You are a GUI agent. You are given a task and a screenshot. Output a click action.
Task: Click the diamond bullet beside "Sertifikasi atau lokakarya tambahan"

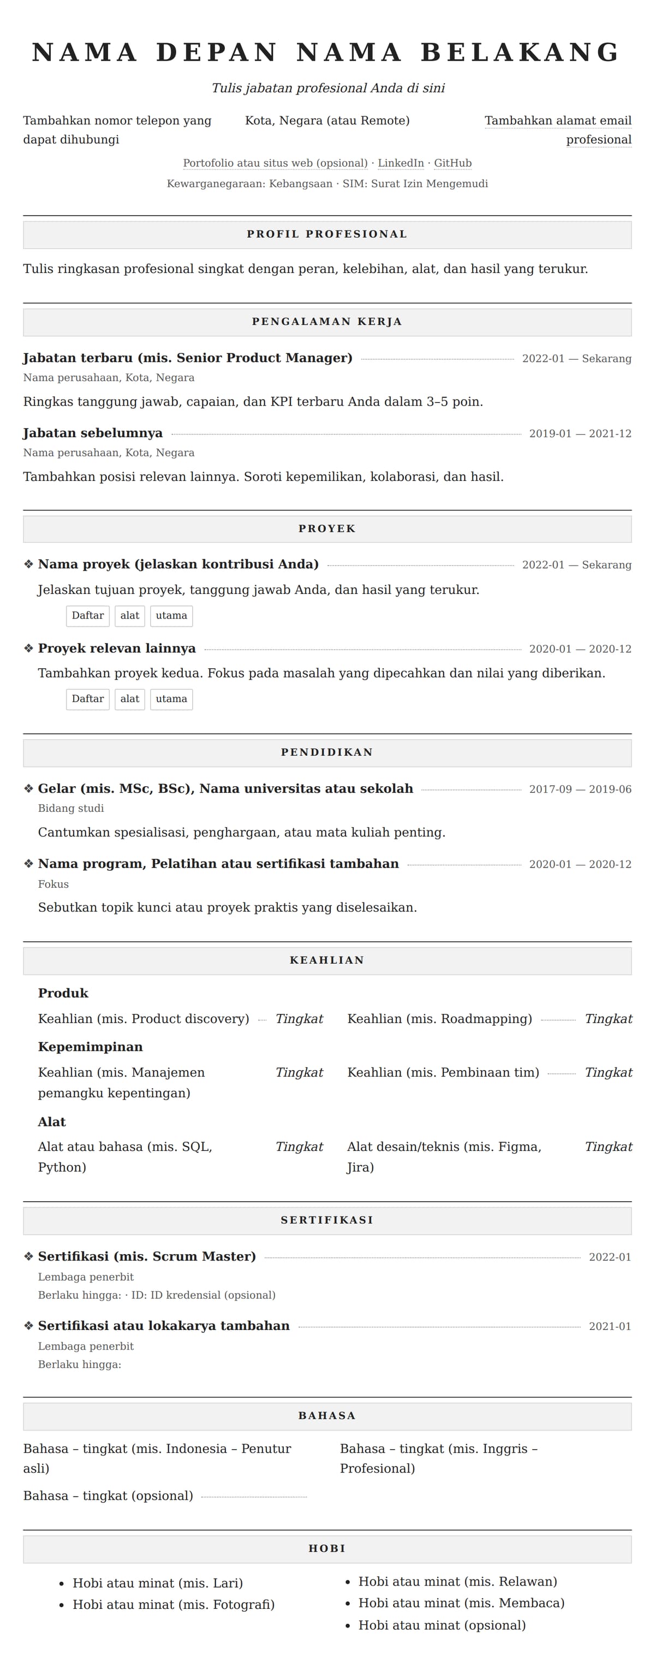(x=28, y=1326)
